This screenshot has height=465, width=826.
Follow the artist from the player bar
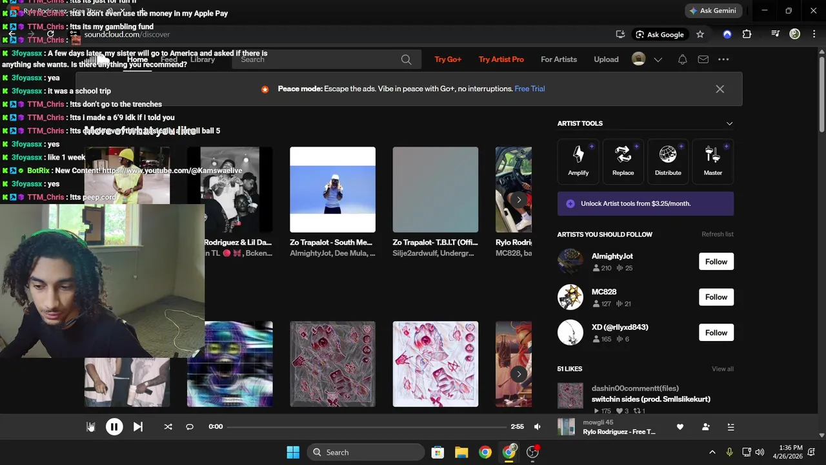pyautogui.click(x=705, y=427)
